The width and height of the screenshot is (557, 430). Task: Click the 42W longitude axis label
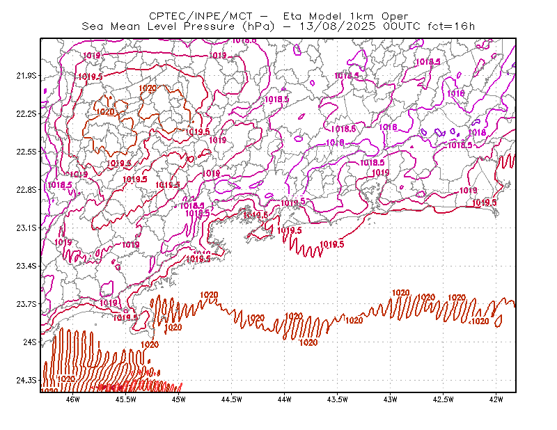click(x=496, y=399)
